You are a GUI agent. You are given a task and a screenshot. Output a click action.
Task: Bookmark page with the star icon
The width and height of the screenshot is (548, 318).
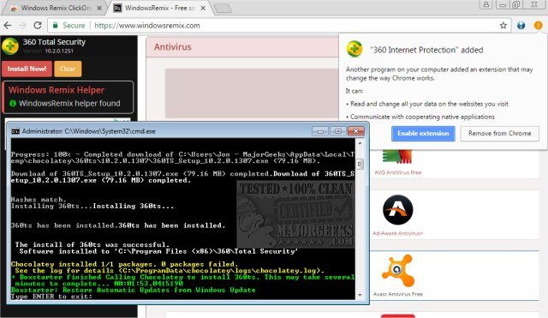point(503,26)
